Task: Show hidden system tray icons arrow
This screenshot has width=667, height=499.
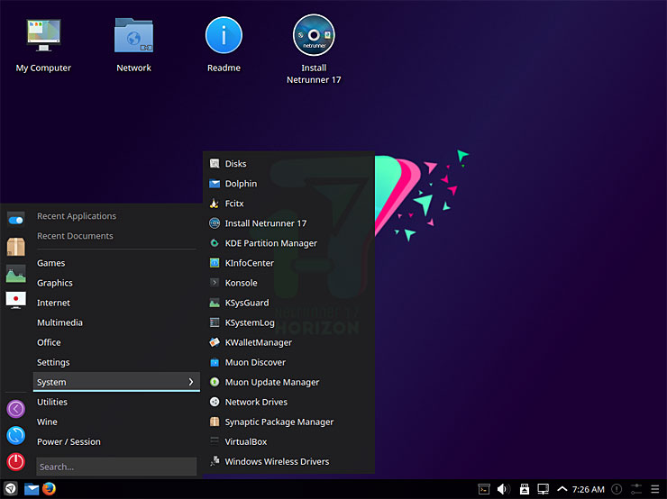Action: coord(562,489)
